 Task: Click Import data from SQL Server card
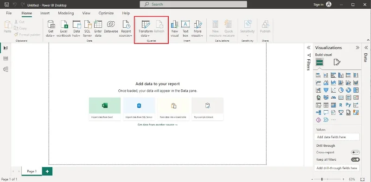click(x=139, y=109)
